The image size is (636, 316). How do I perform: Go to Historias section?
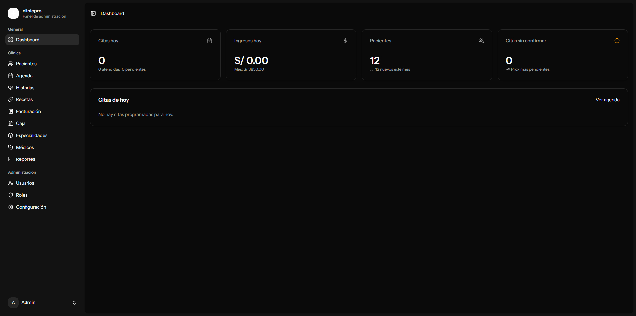pyautogui.click(x=42, y=88)
